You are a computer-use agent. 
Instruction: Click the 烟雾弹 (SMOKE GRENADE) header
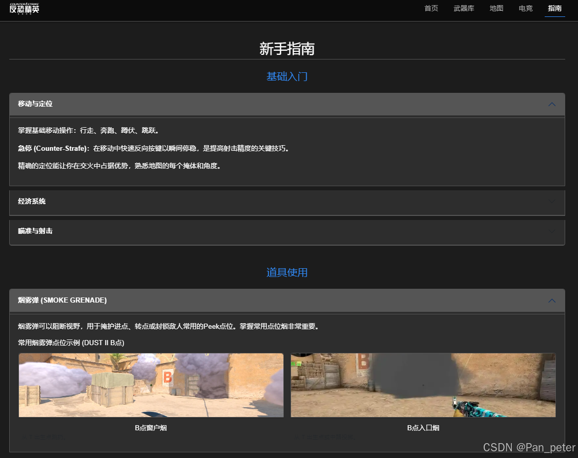pos(287,301)
